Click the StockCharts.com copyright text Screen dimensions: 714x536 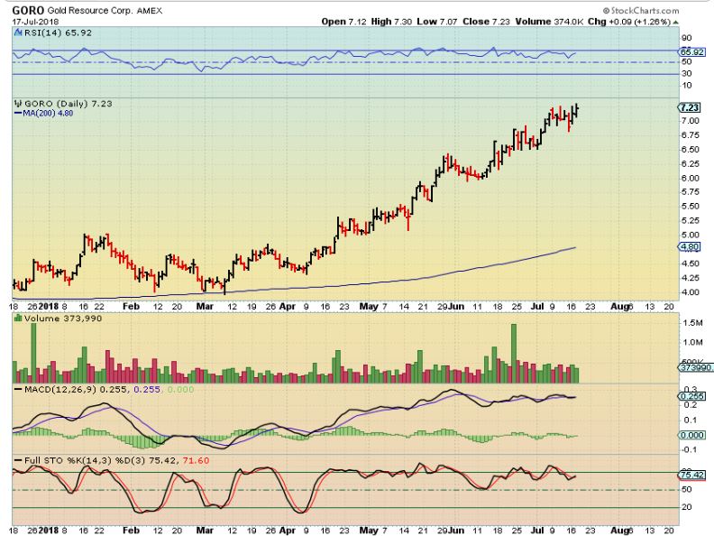click(x=641, y=11)
